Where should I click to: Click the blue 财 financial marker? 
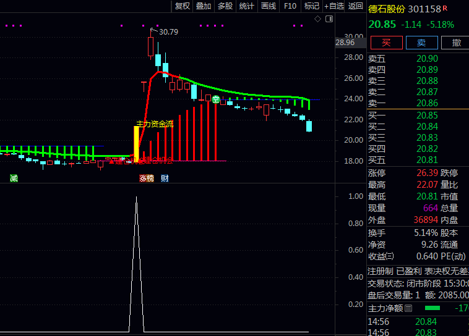[165, 178]
